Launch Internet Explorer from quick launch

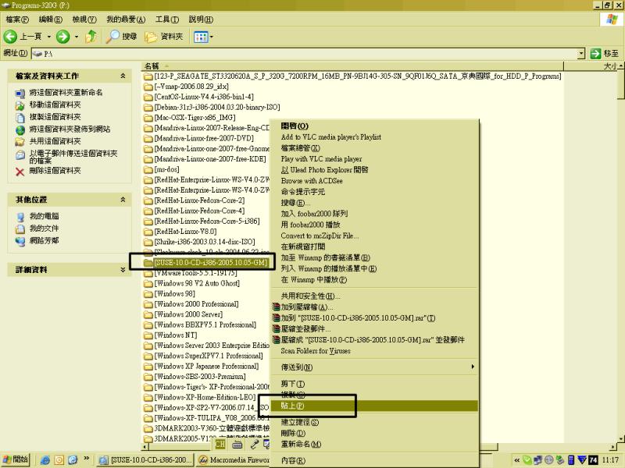pyautogui.click(x=45, y=460)
